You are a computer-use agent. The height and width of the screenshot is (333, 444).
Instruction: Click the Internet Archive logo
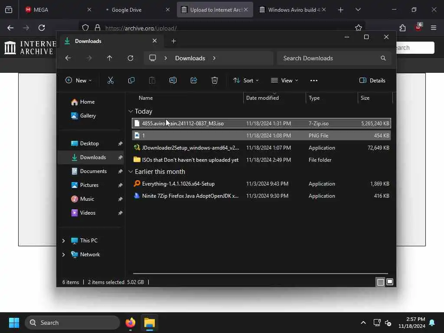pos(30,48)
